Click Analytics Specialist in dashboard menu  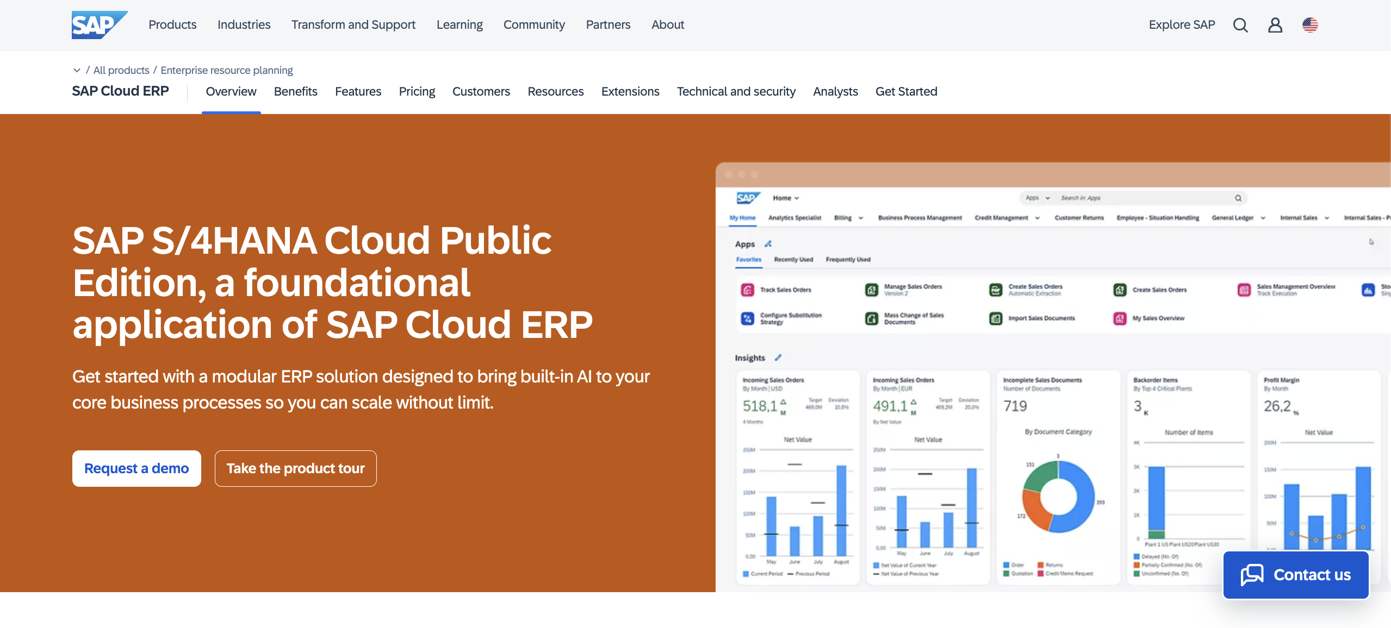(x=794, y=218)
